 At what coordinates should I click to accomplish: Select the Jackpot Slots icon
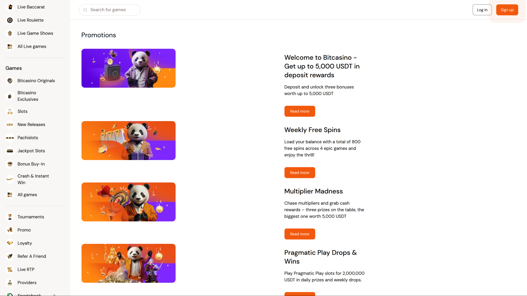click(10, 151)
